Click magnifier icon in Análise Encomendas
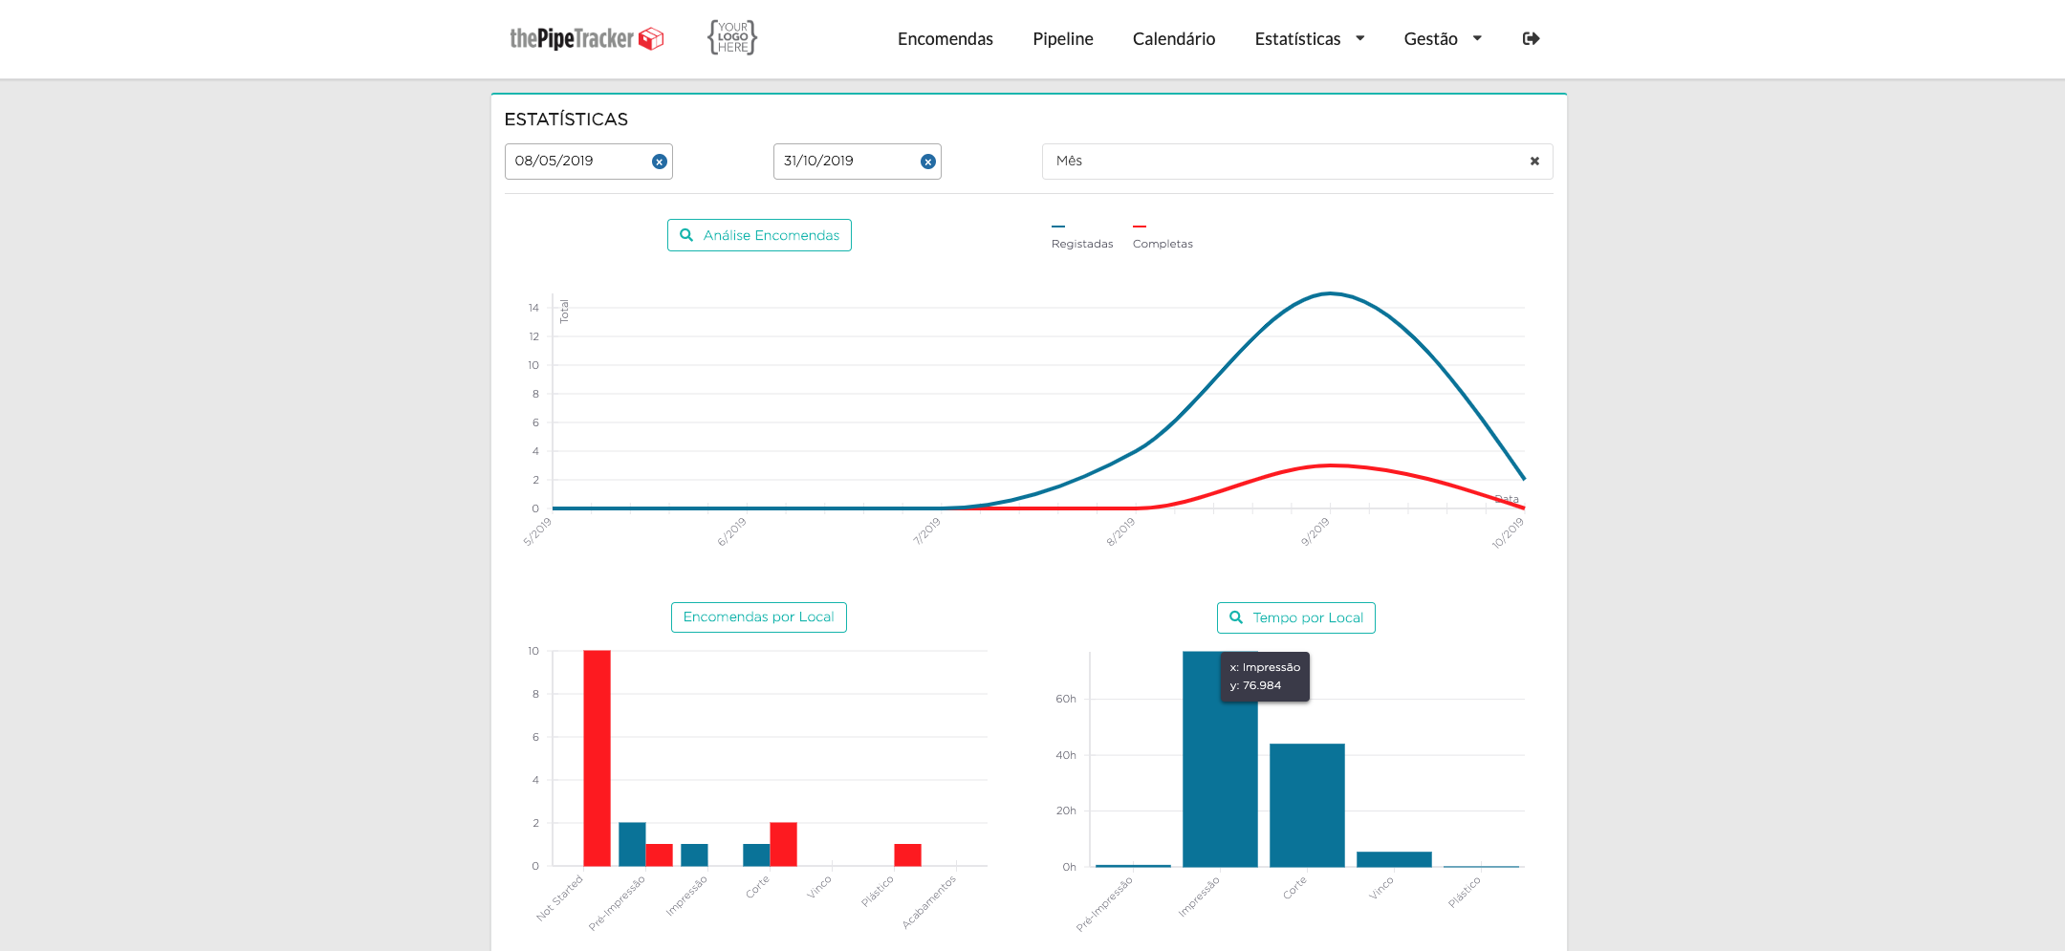This screenshot has height=951, width=2065. (x=686, y=235)
